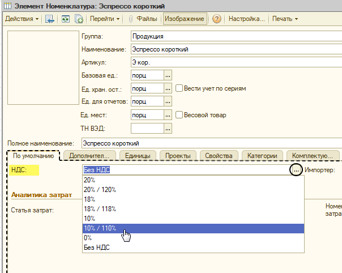
Task: Open selection for Базовая ед. ellipsis button
Action: click(168, 75)
